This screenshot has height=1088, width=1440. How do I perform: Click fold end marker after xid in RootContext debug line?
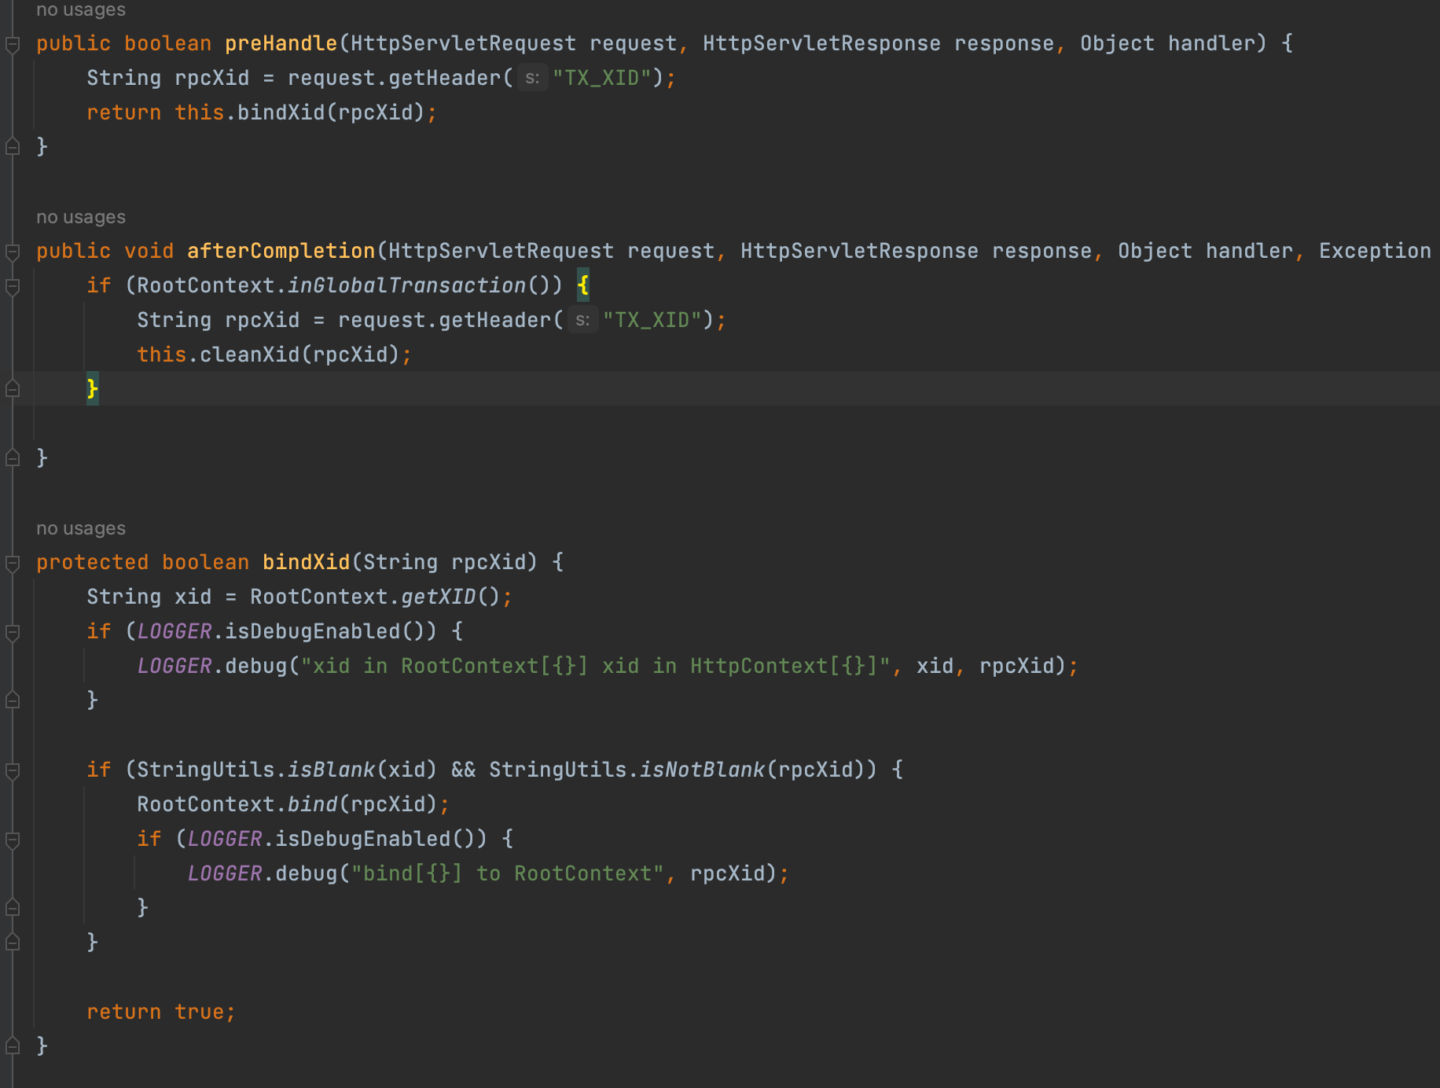click(13, 700)
